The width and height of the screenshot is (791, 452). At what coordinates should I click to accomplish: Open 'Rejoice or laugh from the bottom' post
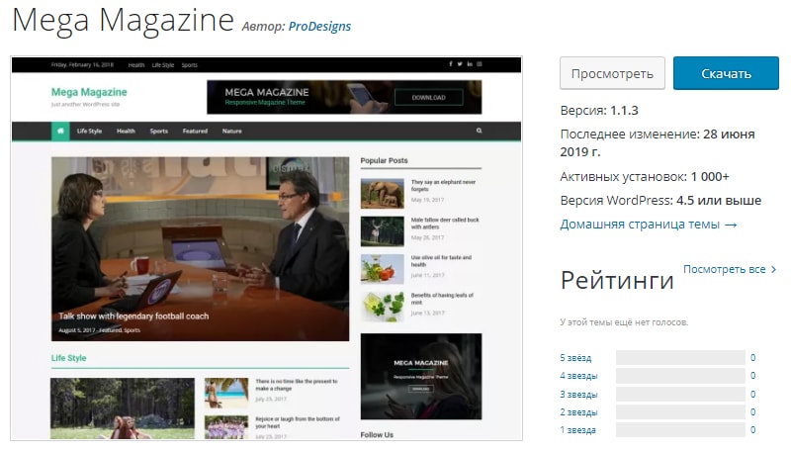[298, 422]
